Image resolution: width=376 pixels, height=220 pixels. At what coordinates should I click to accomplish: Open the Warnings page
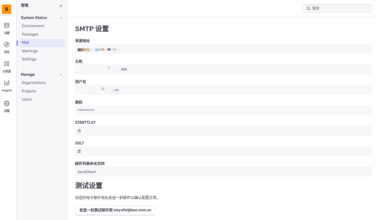(30, 51)
